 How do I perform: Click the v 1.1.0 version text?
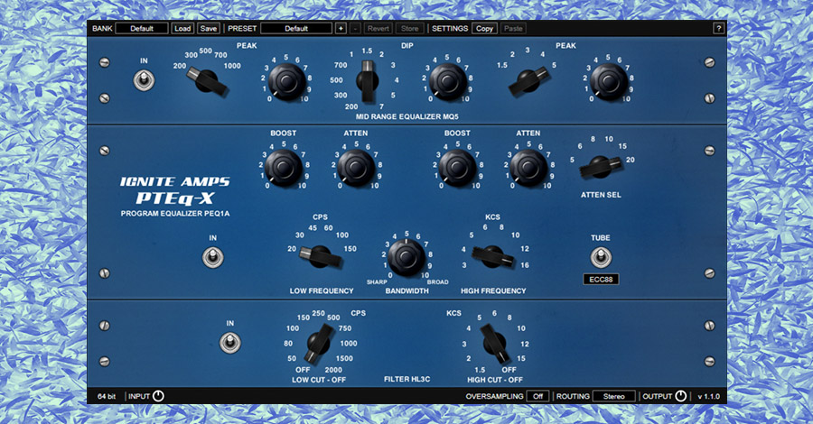pos(708,397)
